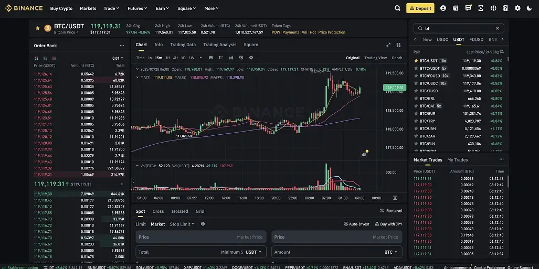This screenshot has width=539, height=269.
Task: Toggle the dark mode moon icon
Action: tap(530, 8)
